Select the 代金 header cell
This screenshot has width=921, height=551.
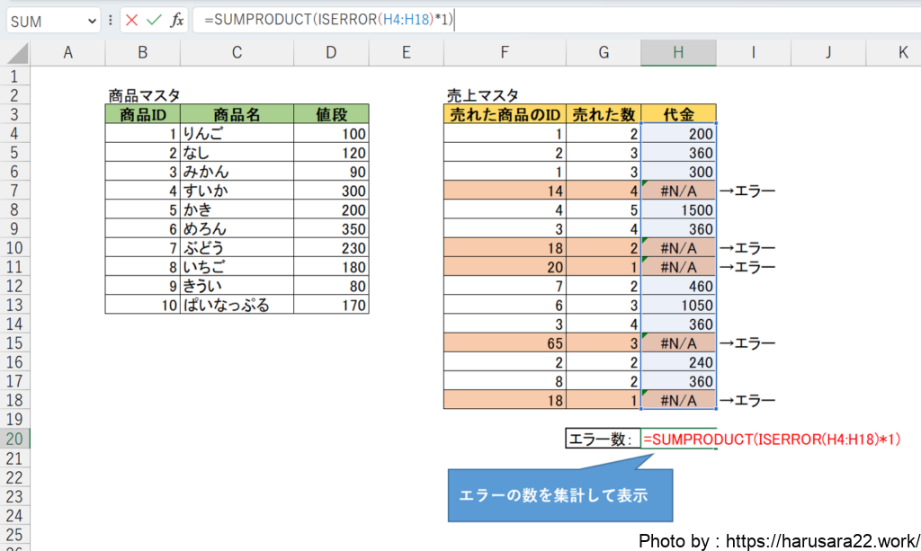click(x=678, y=114)
